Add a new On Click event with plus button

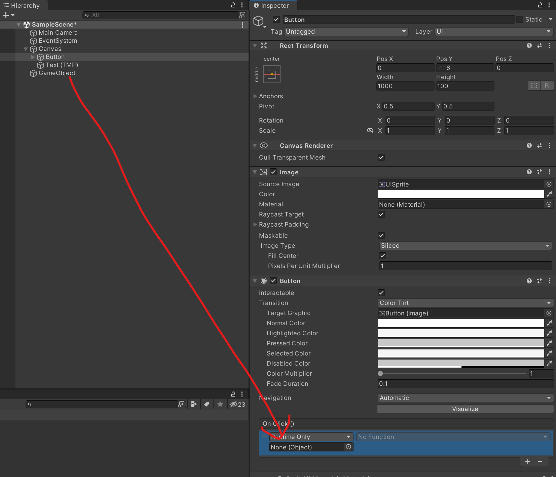[x=527, y=462]
